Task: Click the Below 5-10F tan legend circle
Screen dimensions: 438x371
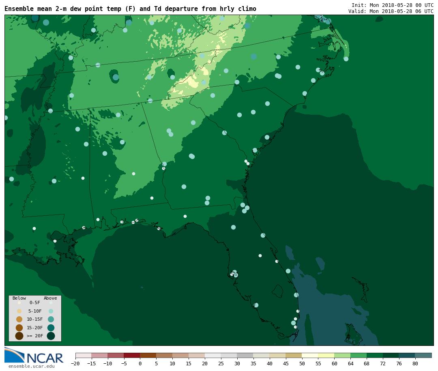Action: [19, 311]
